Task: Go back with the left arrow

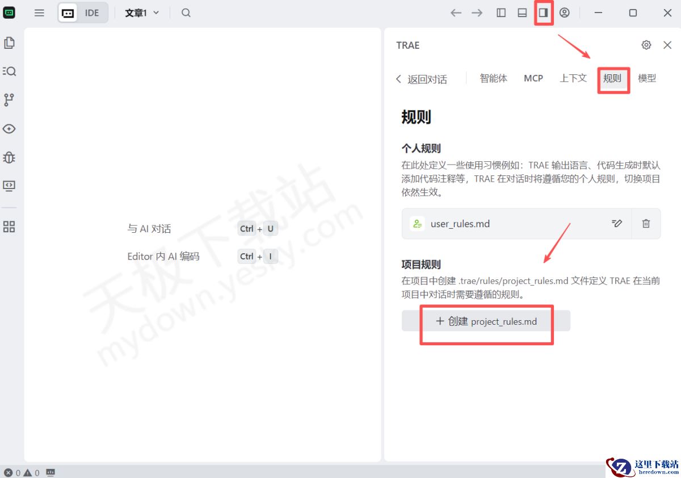Action: (456, 12)
